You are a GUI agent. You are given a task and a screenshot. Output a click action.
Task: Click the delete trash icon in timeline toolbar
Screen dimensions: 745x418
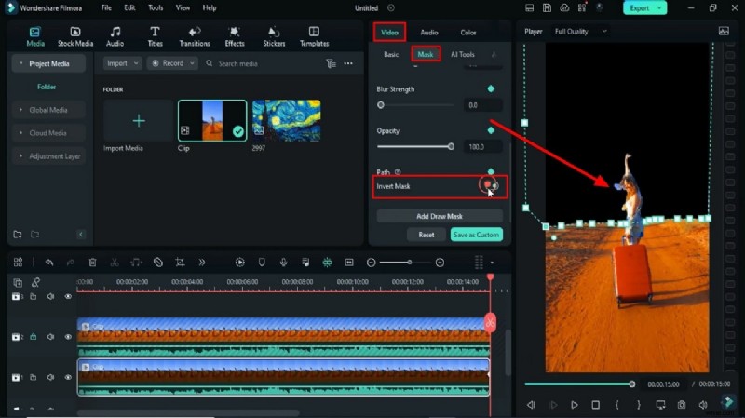click(x=92, y=263)
